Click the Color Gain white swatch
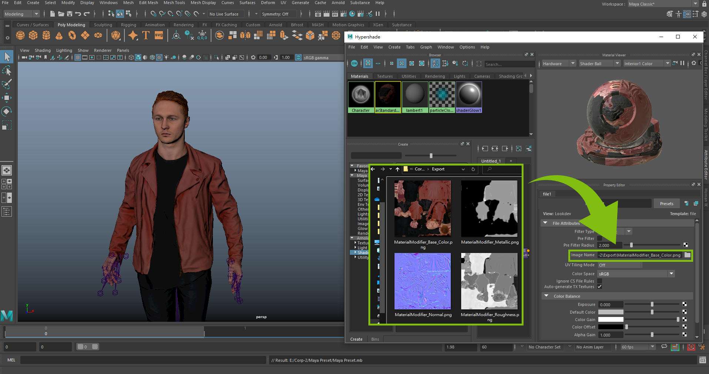This screenshot has width=709, height=374. point(611,320)
